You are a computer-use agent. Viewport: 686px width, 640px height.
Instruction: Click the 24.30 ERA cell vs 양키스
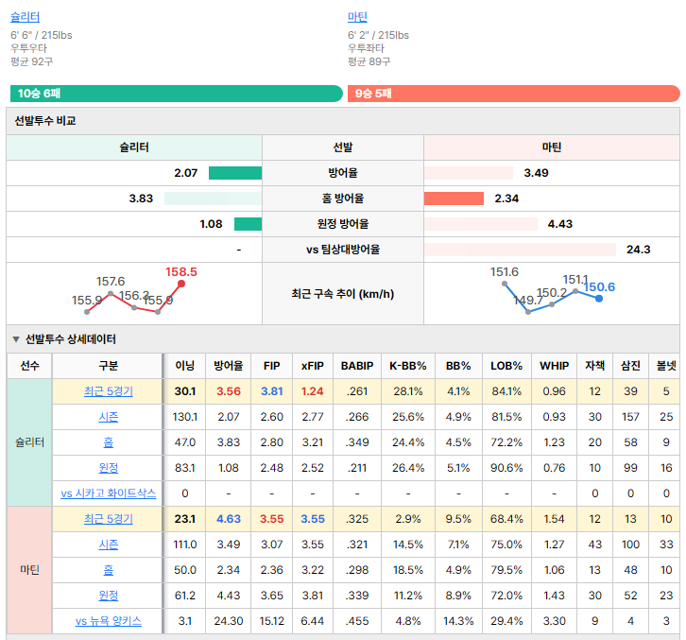point(228,621)
